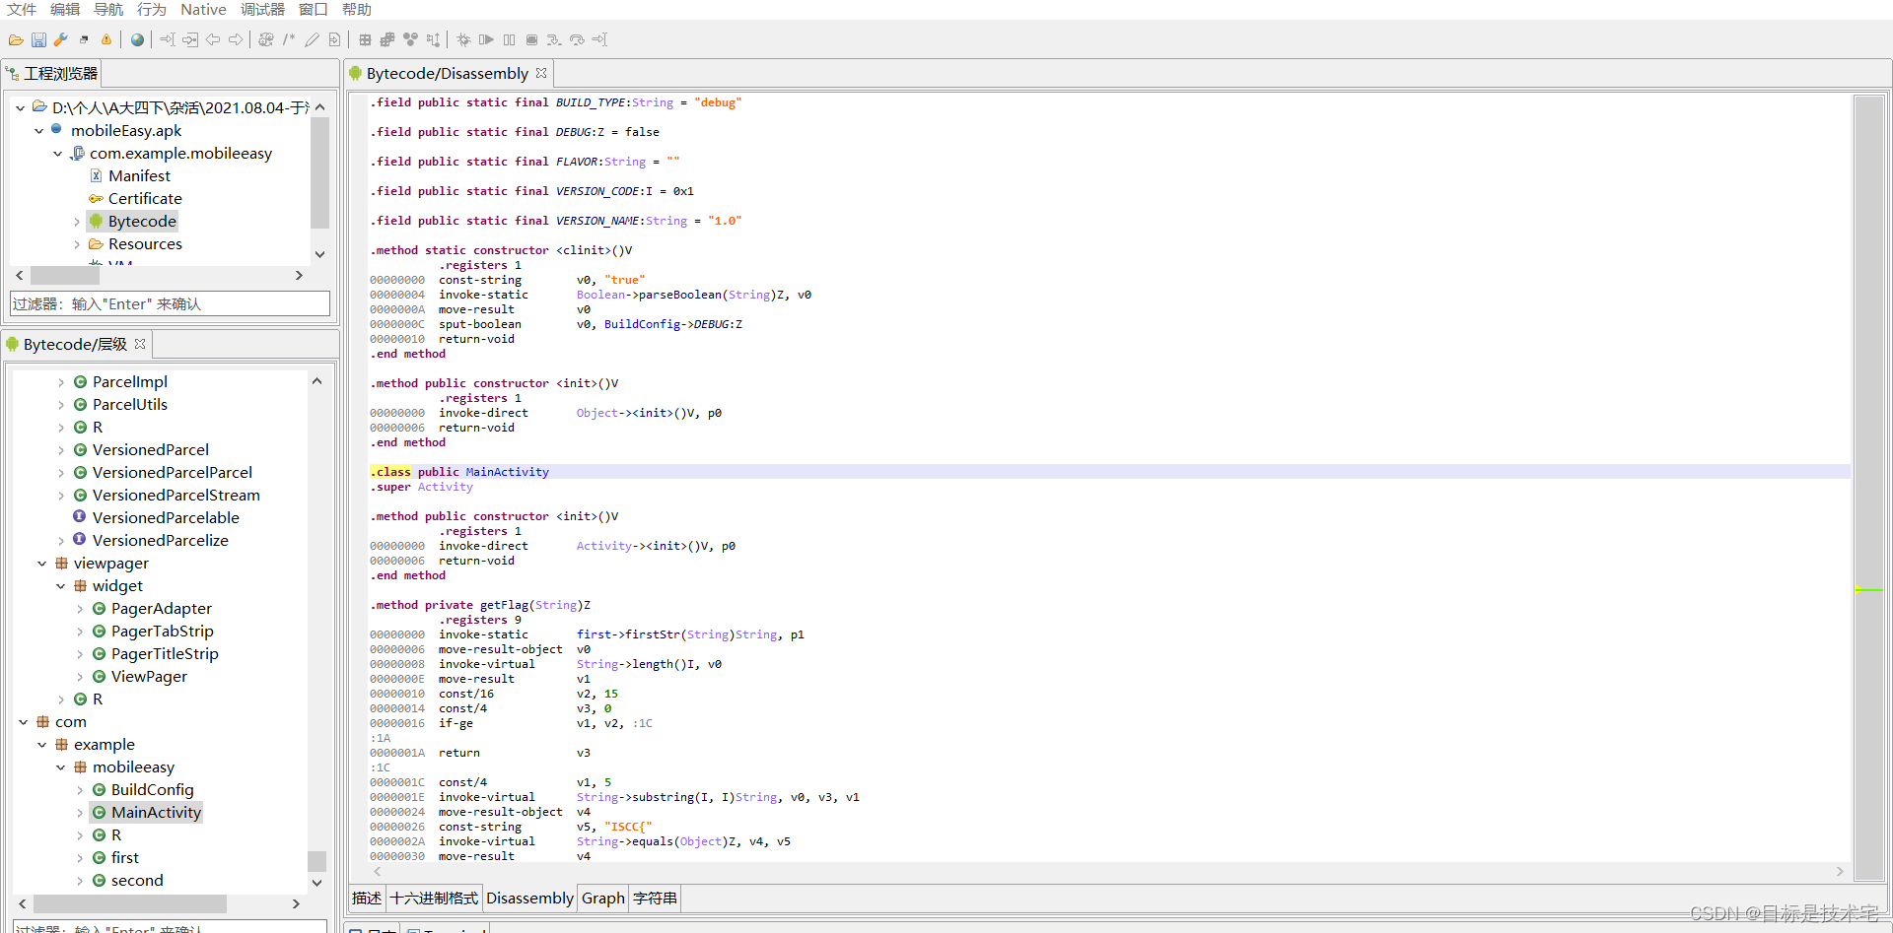
Task: Collapse the viewpager package node
Action: [42, 564]
